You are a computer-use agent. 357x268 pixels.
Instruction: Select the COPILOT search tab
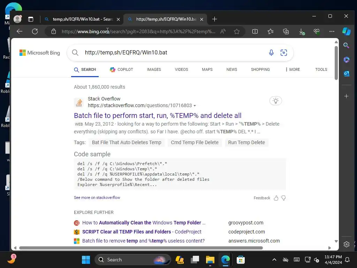click(121, 69)
